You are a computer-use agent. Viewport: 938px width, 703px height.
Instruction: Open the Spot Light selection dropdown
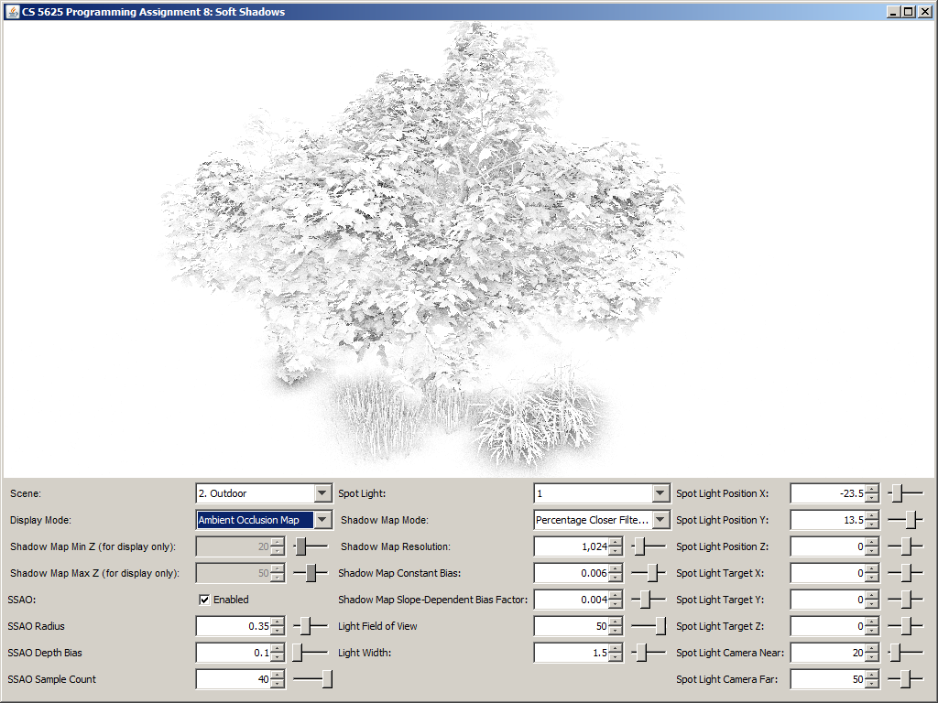(x=661, y=493)
